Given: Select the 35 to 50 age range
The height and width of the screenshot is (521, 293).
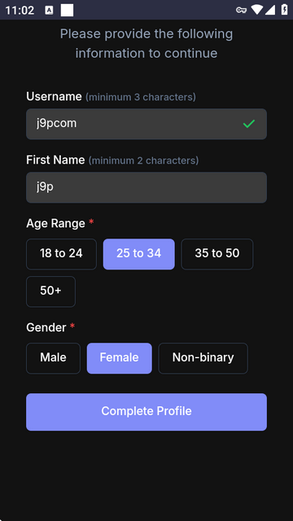Looking at the screenshot, I should point(217,254).
